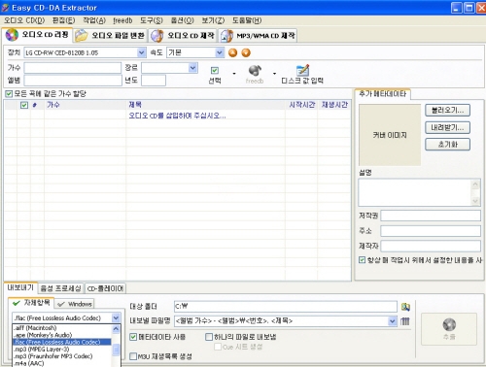This screenshot has height=367, width=486.
Task: Click the 대상 폴더 path field
Action: click(x=286, y=306)
